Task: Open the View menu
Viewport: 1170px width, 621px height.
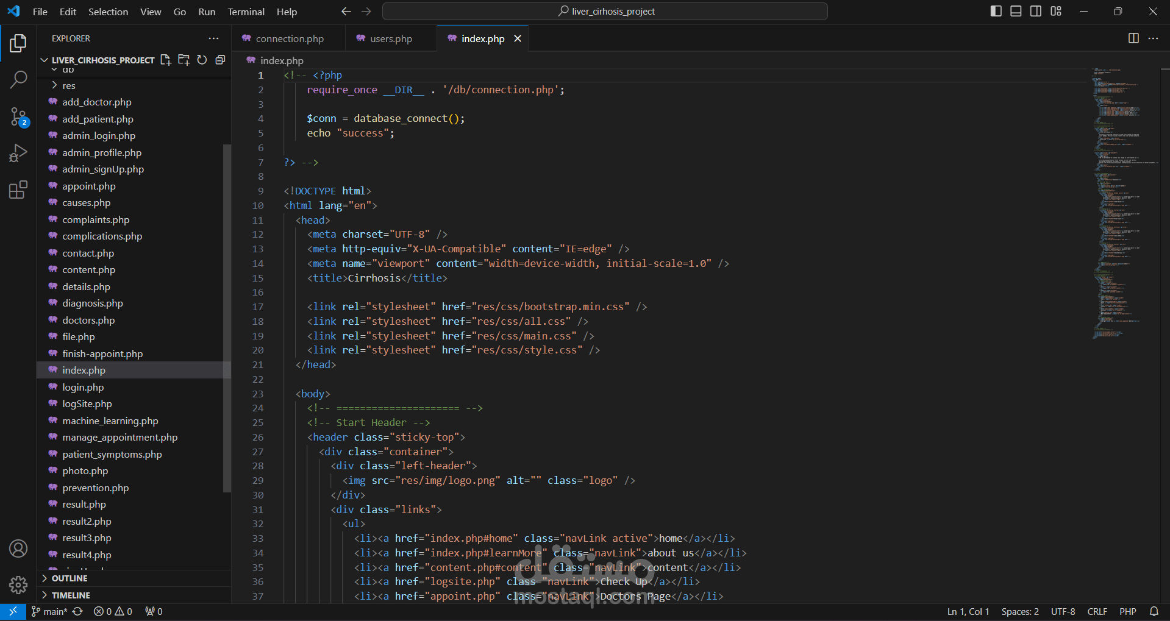Action: 151,12
